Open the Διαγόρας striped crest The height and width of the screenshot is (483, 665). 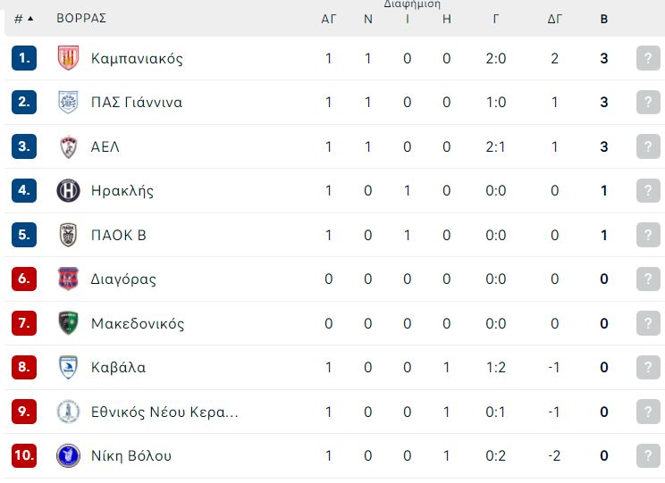click(68, 279)
